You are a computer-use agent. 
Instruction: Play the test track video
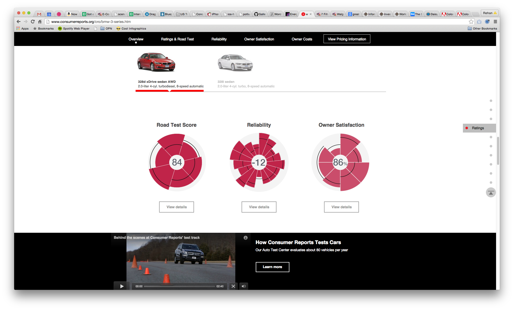pyautogui.click(x=122, y=286)
